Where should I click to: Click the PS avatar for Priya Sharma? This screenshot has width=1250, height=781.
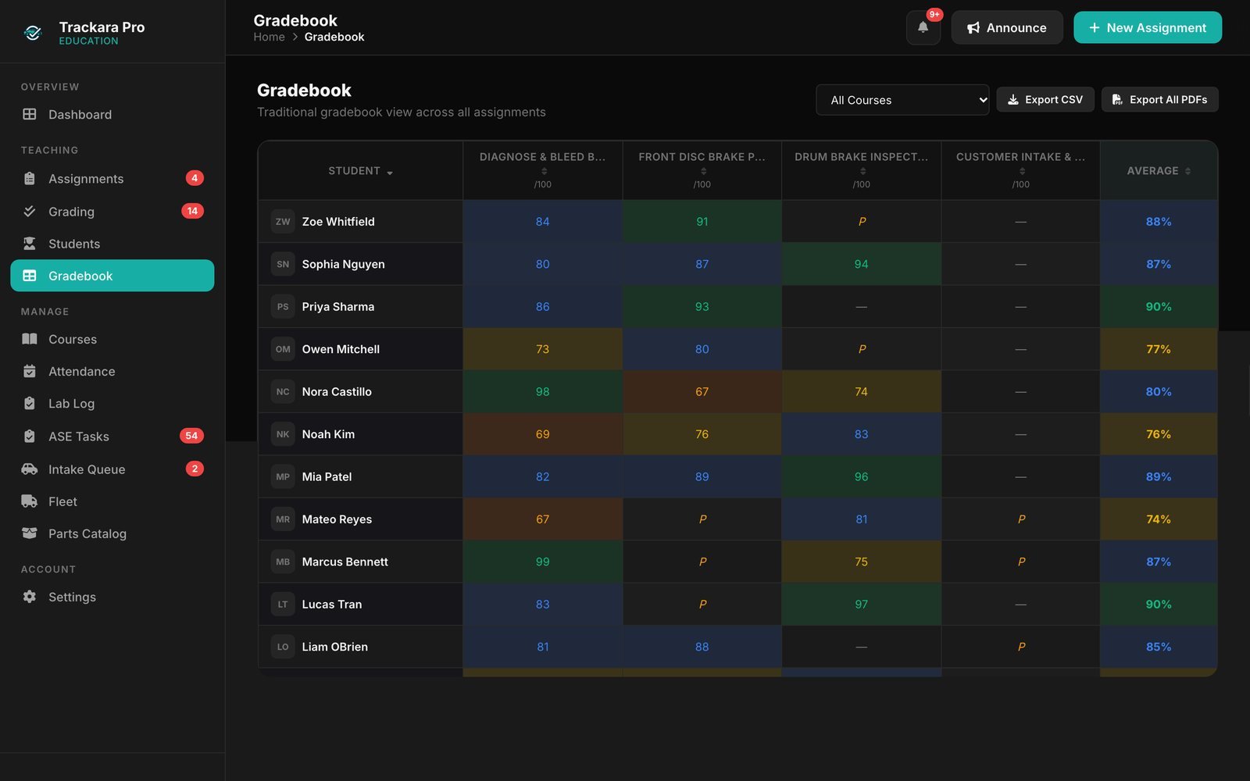283,307
